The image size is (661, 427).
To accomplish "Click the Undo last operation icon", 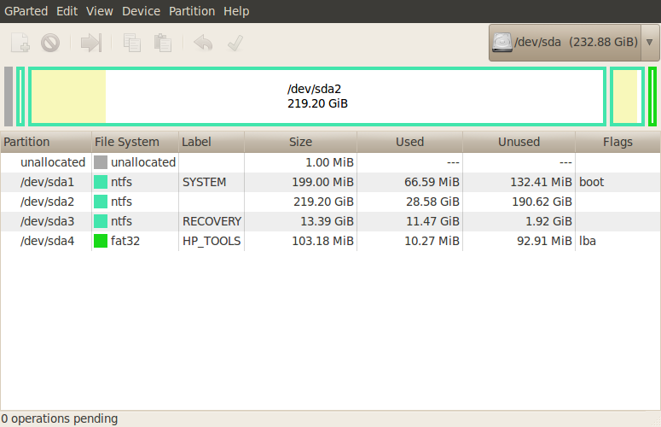I will (203, 43).
